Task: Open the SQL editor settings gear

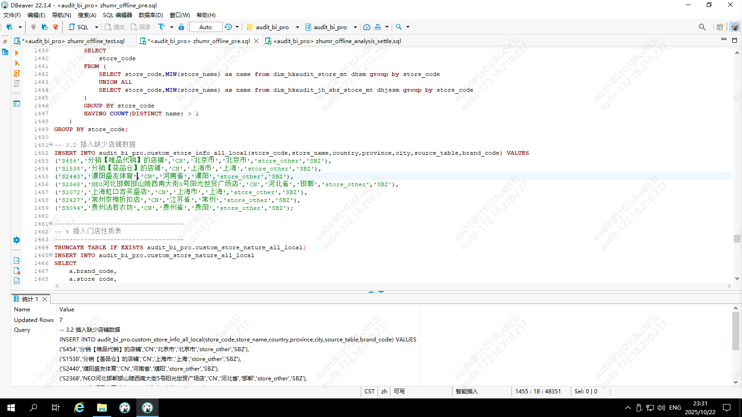Action: point(17,240)
